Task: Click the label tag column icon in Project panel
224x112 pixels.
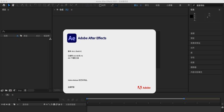Action: [21, 36]
